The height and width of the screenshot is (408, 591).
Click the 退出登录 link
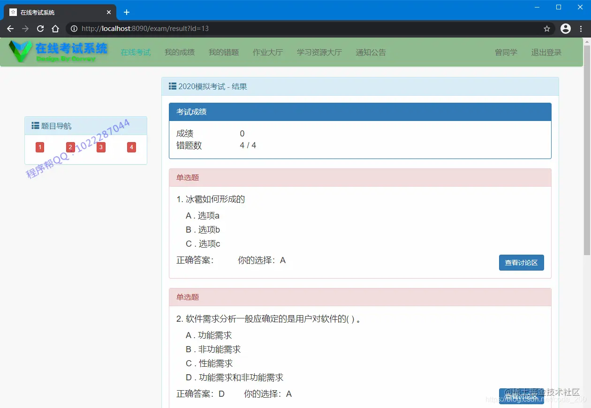coord(546,53)
